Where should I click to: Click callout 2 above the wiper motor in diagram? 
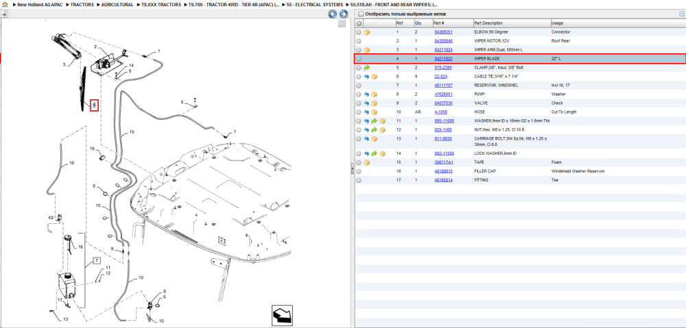95,47
